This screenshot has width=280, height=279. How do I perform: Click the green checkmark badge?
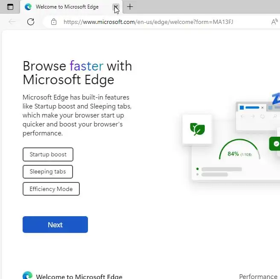coord(275,144)
